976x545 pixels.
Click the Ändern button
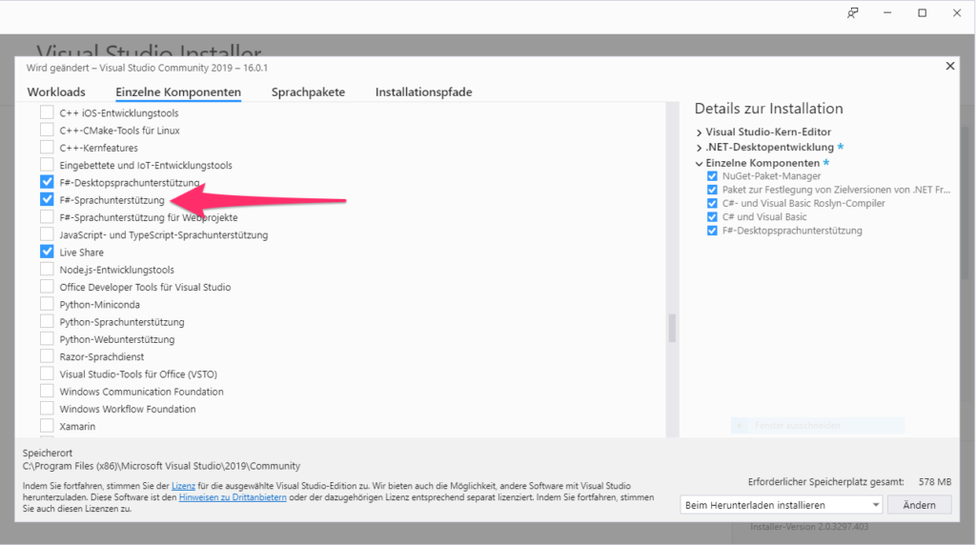point(920,505)
